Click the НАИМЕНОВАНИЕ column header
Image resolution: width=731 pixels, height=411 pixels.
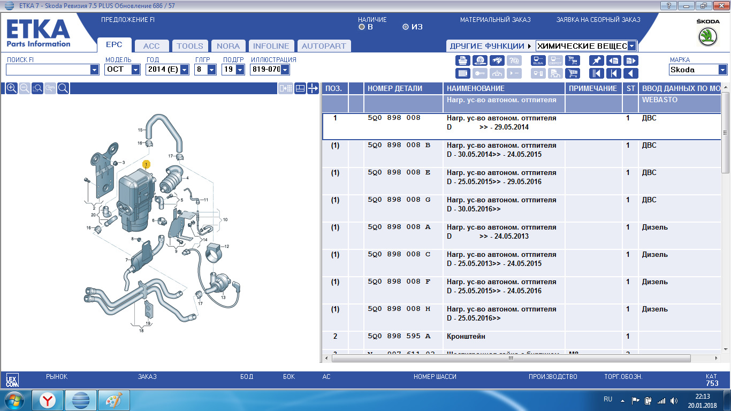pos(504,88)
